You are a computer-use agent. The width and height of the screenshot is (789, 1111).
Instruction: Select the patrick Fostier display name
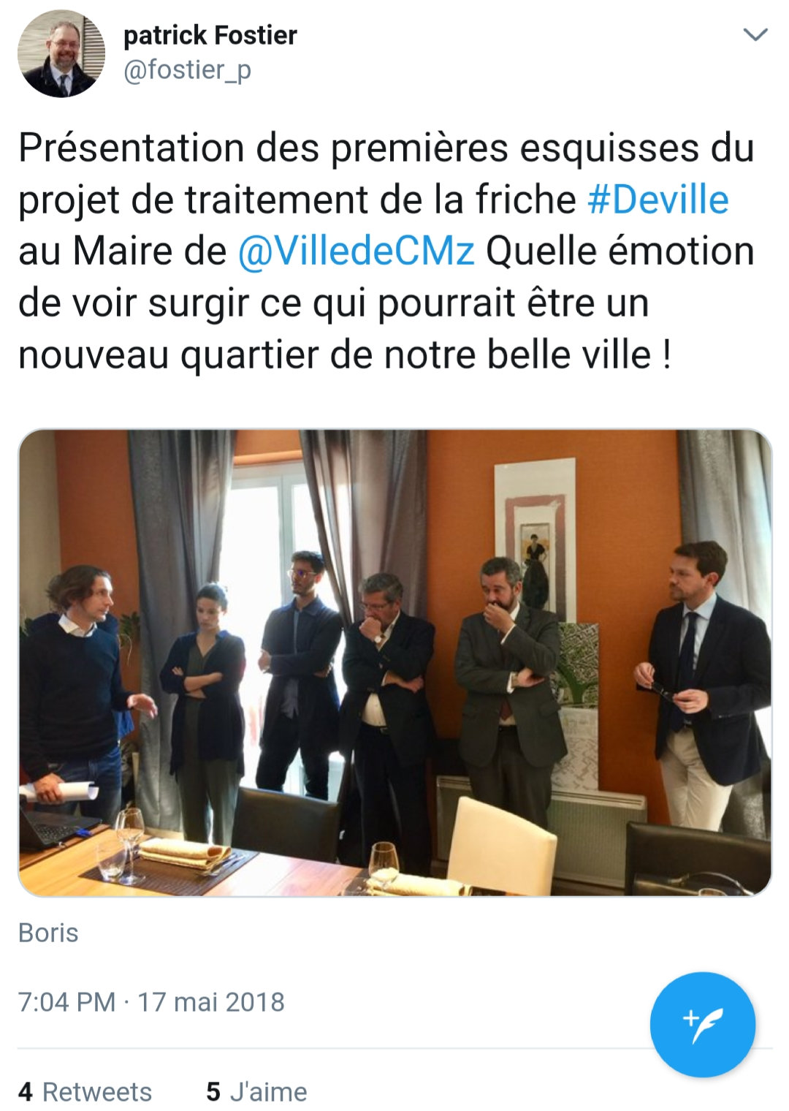point(210,35)
